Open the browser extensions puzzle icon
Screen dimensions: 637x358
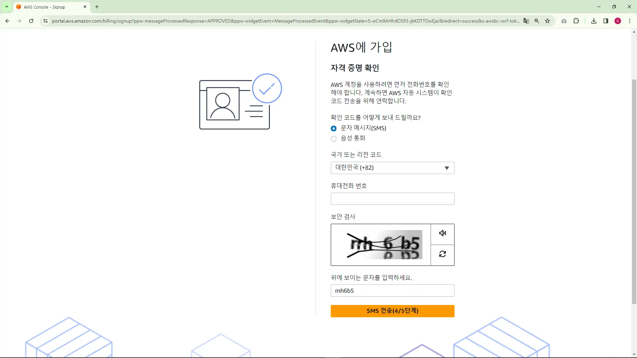576,21
